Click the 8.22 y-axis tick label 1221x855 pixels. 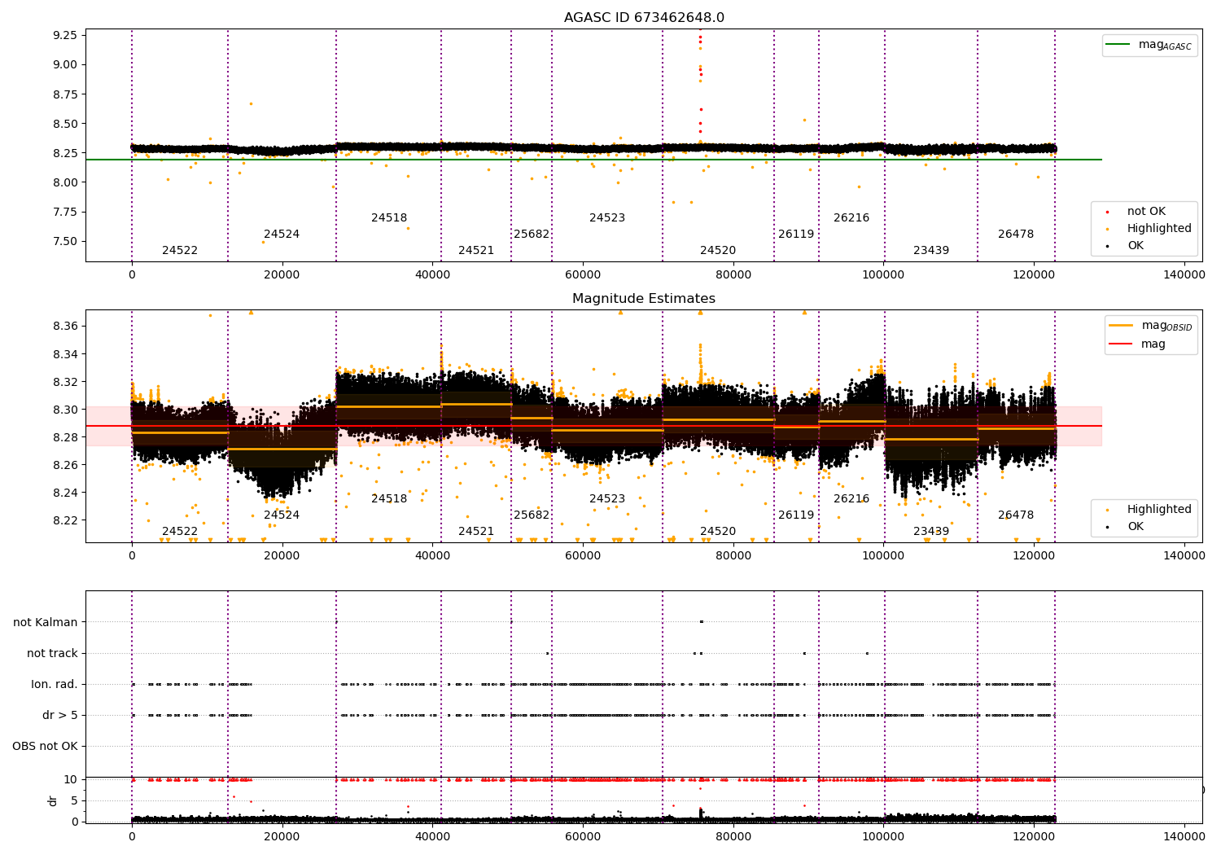click(65, 520)
